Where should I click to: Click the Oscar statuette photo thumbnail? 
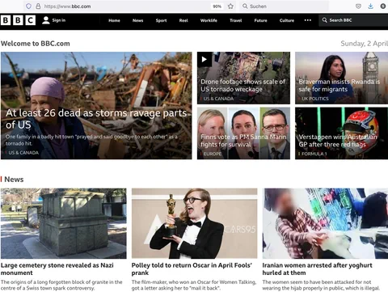pos(194,223)
